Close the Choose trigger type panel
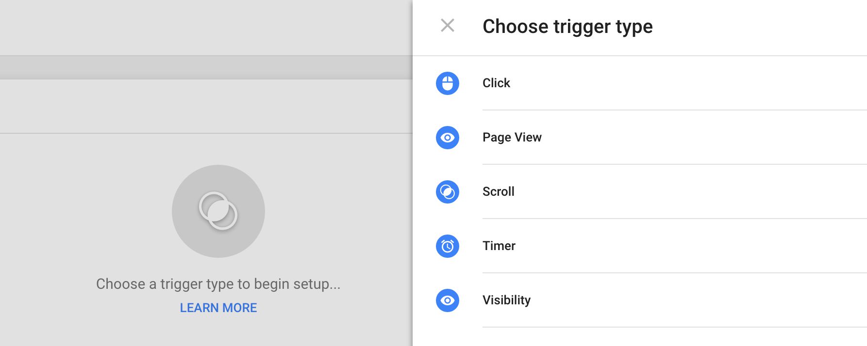This screenshot has width=867, height=346. pos(447,25)
